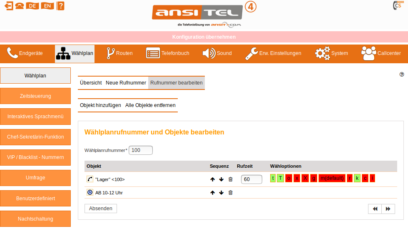This screenshot has width=408, height=231.
Task: Toggle the green 'k' dial option
Action: point(357,179)
